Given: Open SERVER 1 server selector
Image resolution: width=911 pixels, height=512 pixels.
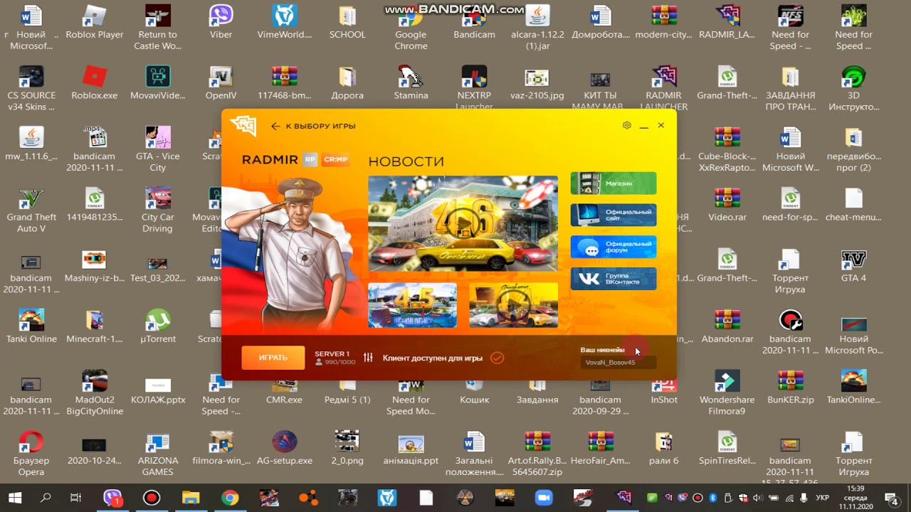Looking at the screenshot, I should 335,358.
